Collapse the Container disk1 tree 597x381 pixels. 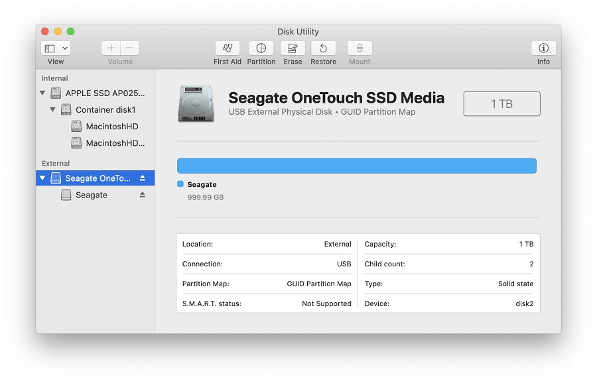53,110
